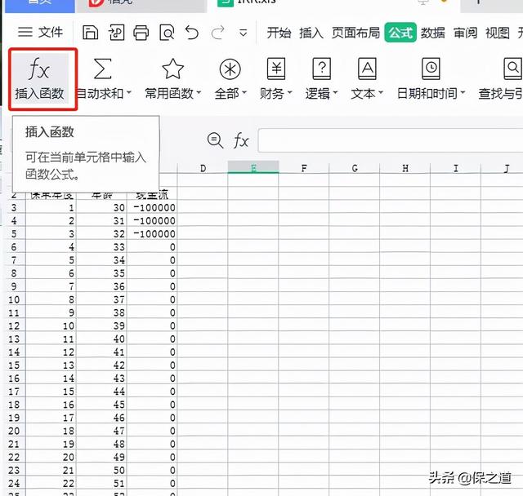The height and width of the screenshot is (496, 523).
Task: Click the Date and Time (日期和时间) icon
Action: click(x=431, y=69)
